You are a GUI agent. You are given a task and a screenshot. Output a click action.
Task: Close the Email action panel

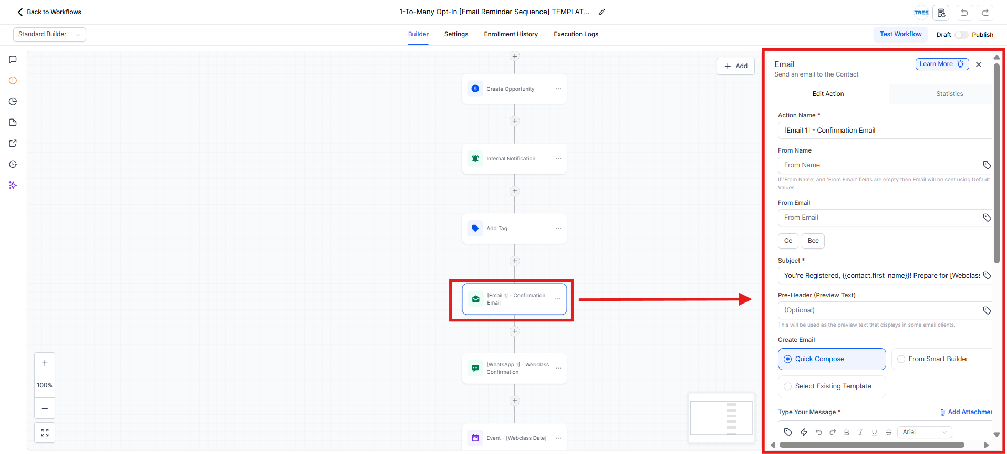[x=979, y=64]
